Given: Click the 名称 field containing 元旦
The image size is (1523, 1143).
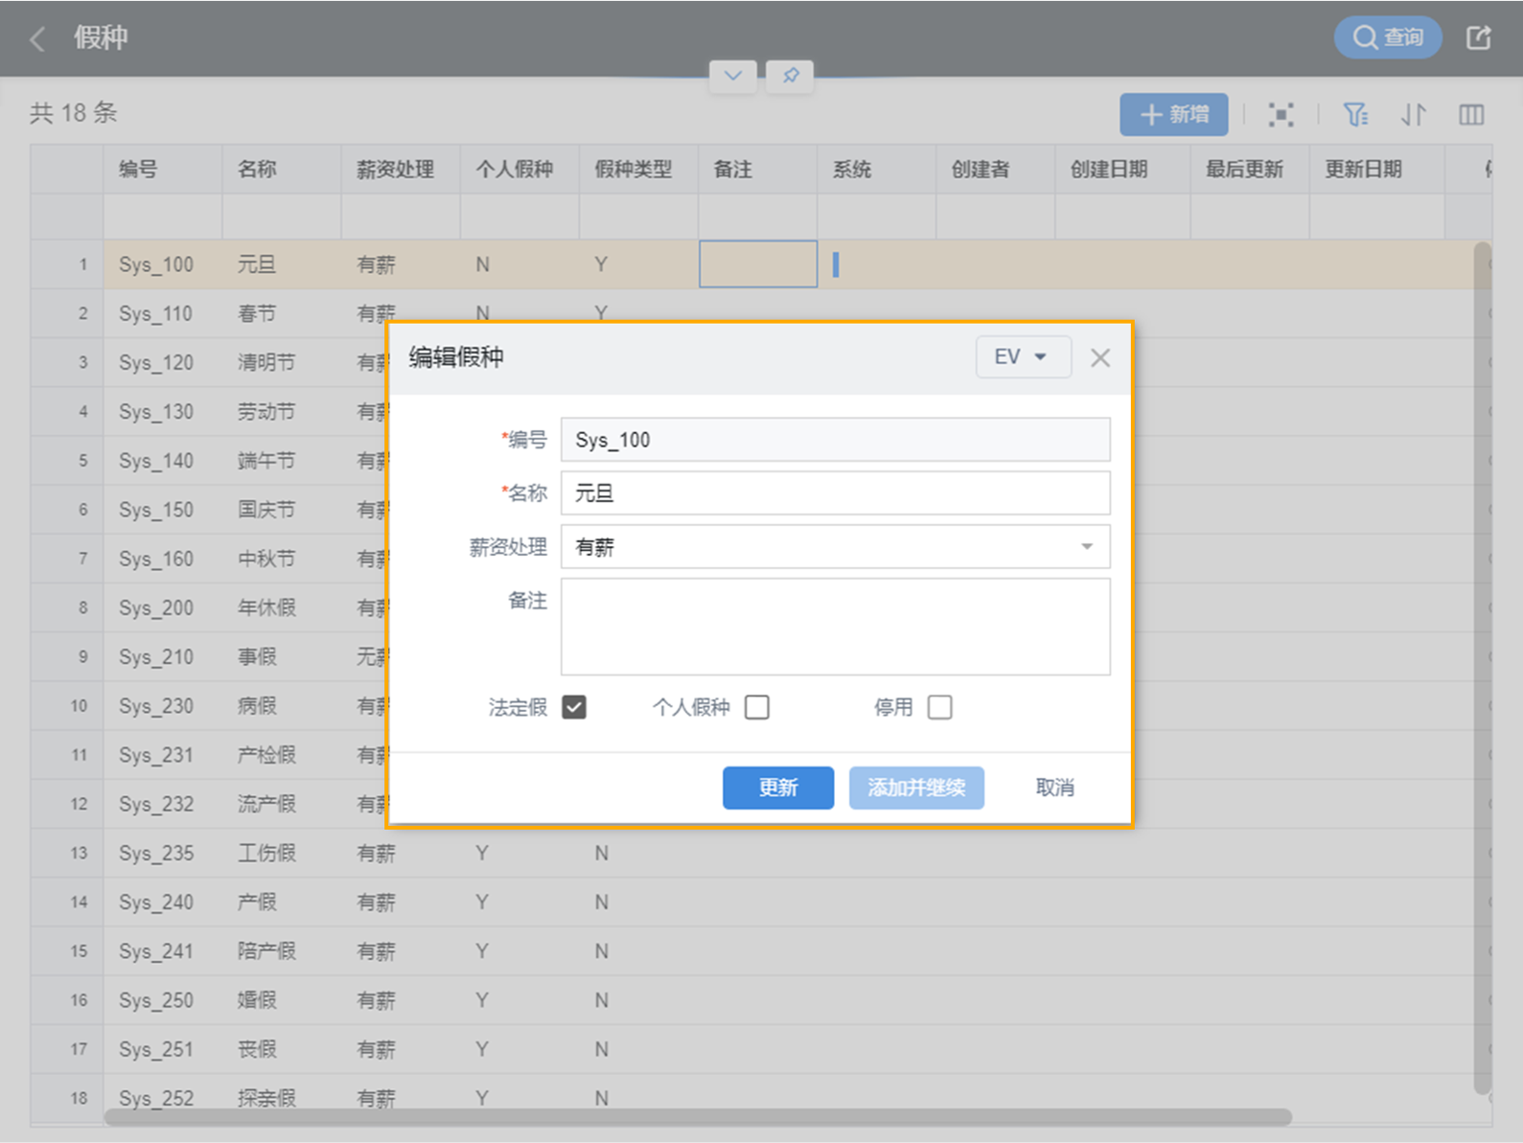Looking at the screenshot, I should tap(835, 493).
